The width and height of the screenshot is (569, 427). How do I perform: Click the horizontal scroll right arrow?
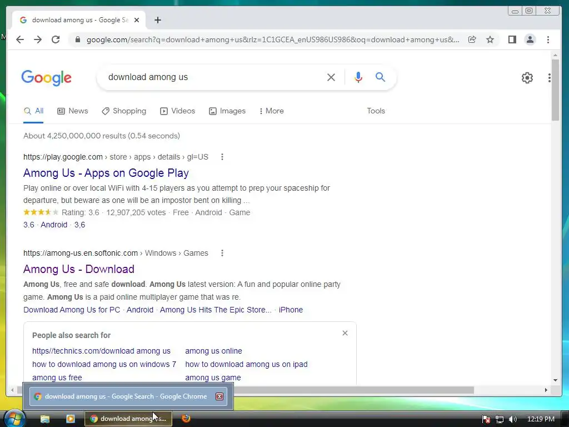coord(546,390)
